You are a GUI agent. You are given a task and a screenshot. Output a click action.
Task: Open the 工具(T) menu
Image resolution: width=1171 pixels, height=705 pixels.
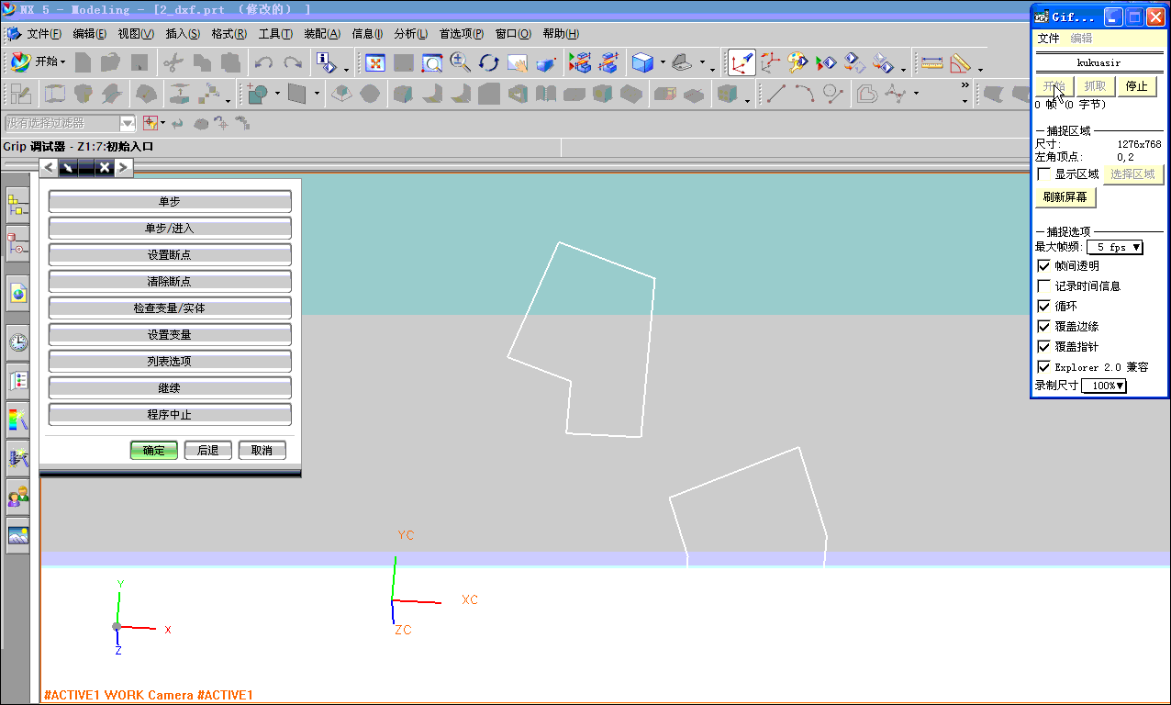pos(275,34)
